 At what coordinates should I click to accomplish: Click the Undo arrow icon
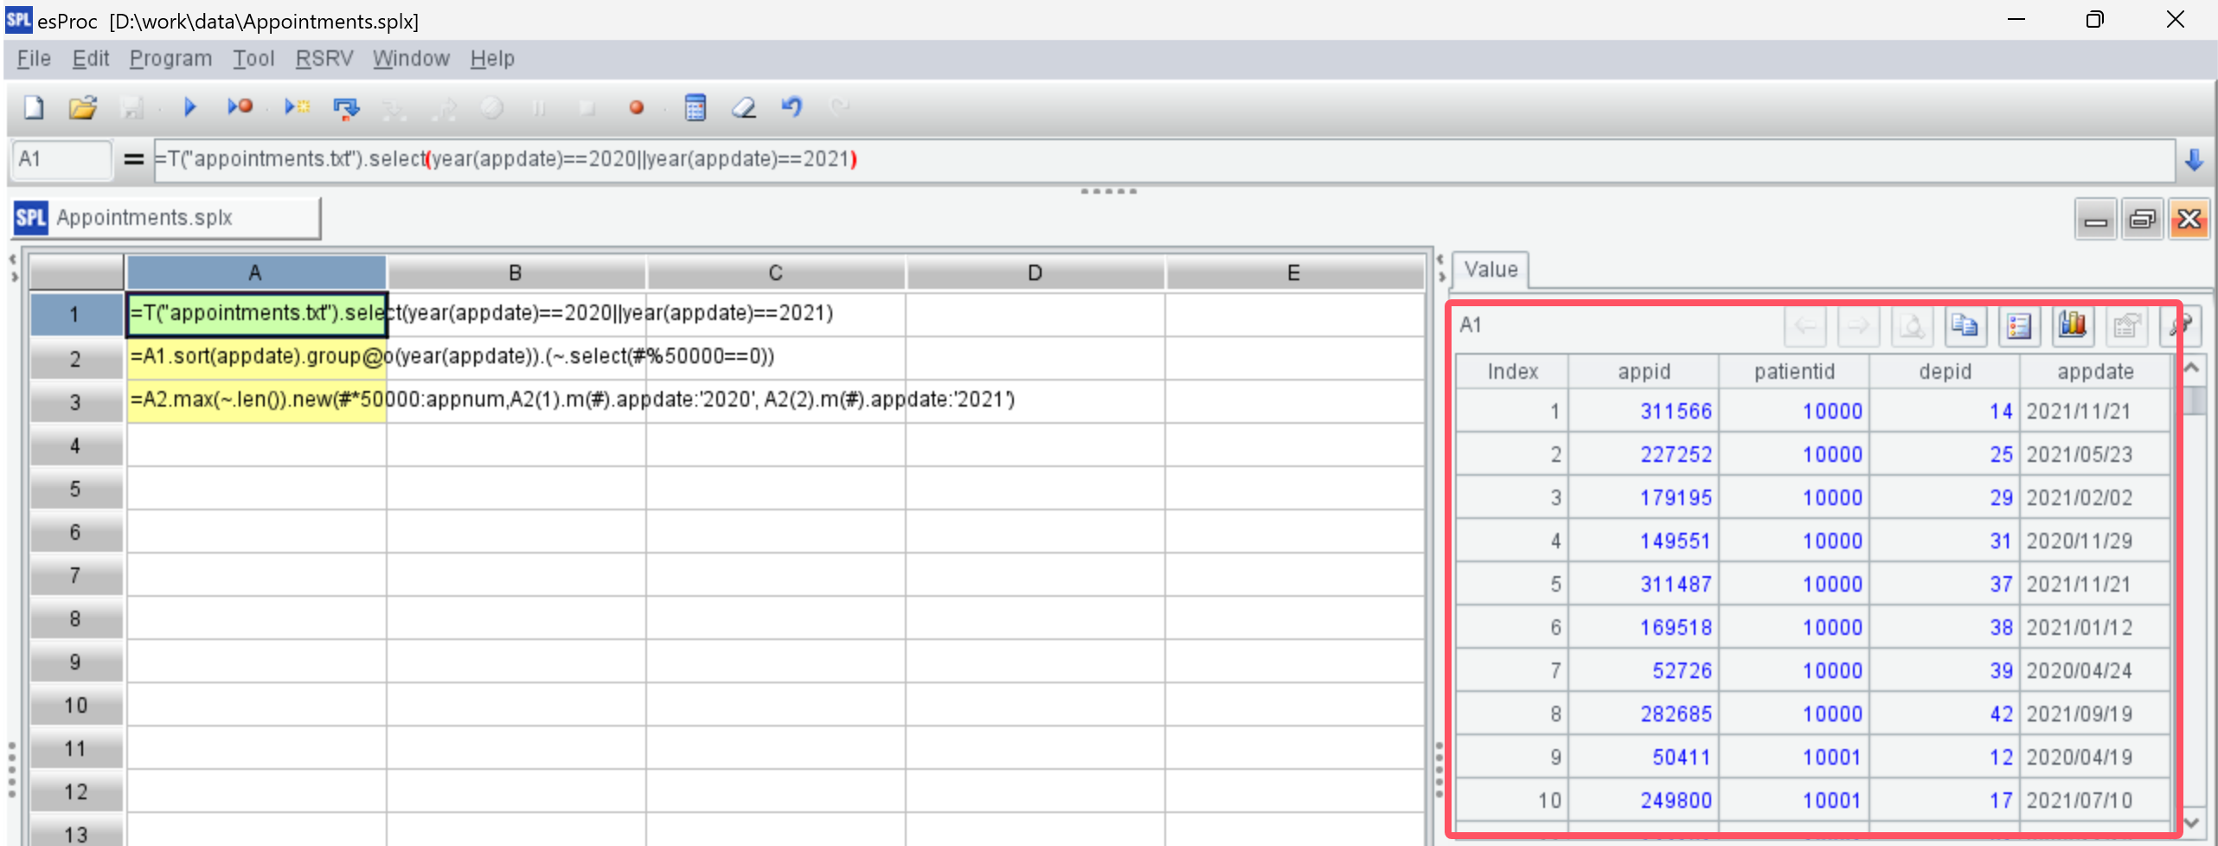pyautogui.click(x=792, y=107)
